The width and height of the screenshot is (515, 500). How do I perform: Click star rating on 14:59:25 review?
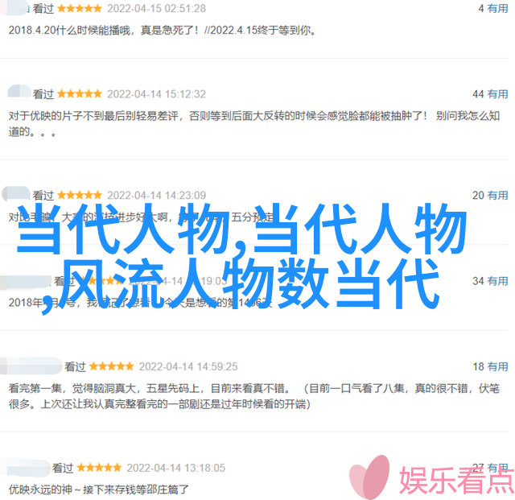point(111,366)
